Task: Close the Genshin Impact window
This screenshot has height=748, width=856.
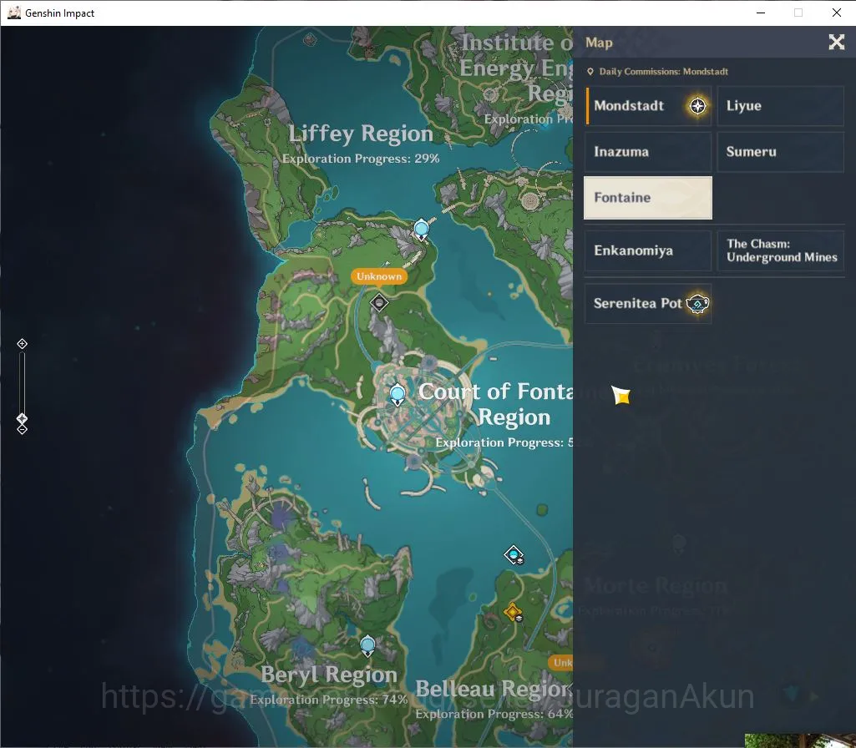Action: (836, 13)
